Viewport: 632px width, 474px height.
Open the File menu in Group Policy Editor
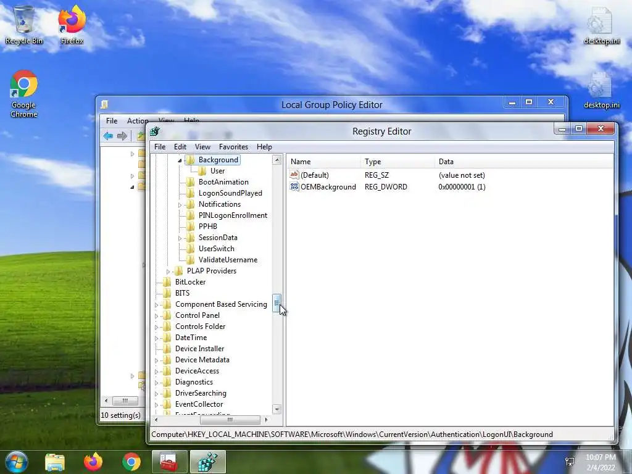[x=112, y=120]
